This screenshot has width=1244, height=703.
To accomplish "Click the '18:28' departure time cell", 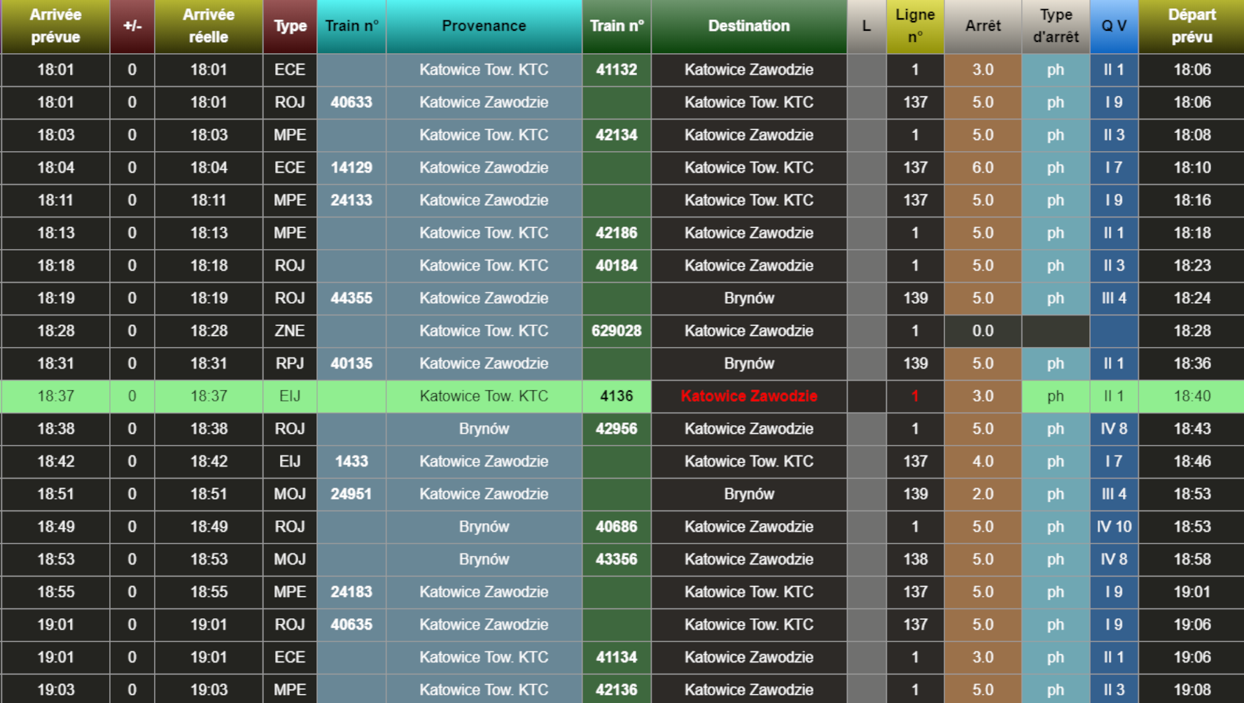I will 1191,331.
